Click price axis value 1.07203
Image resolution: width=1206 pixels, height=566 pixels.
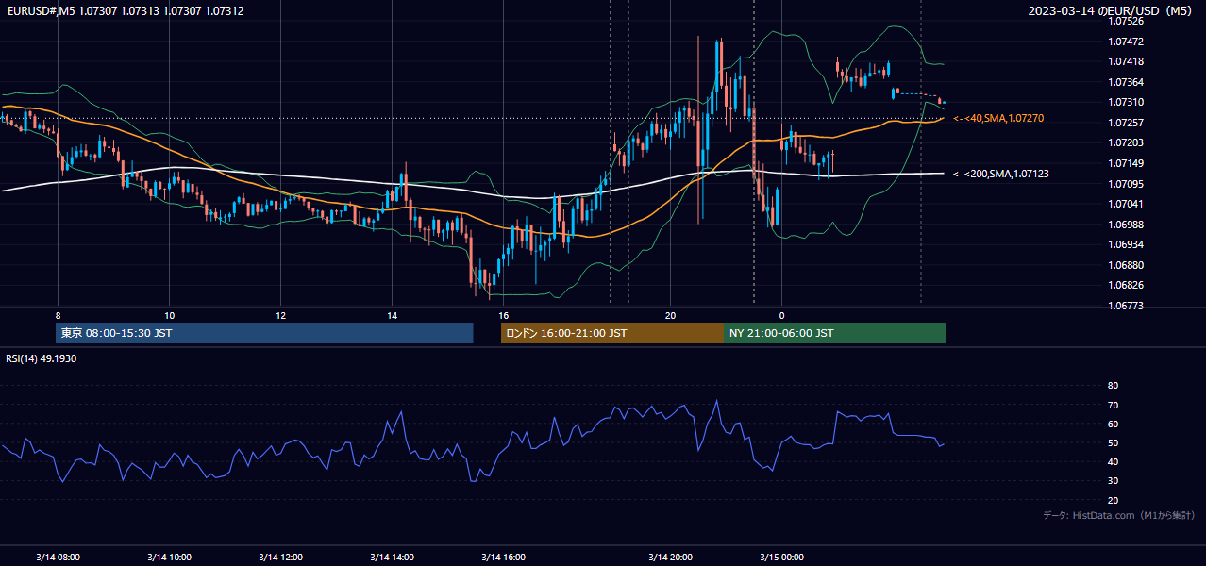point(1125,142)
